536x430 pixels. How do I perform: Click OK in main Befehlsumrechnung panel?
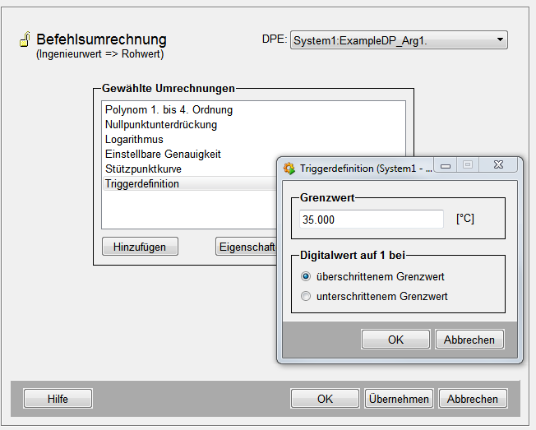tap(325, 399)
